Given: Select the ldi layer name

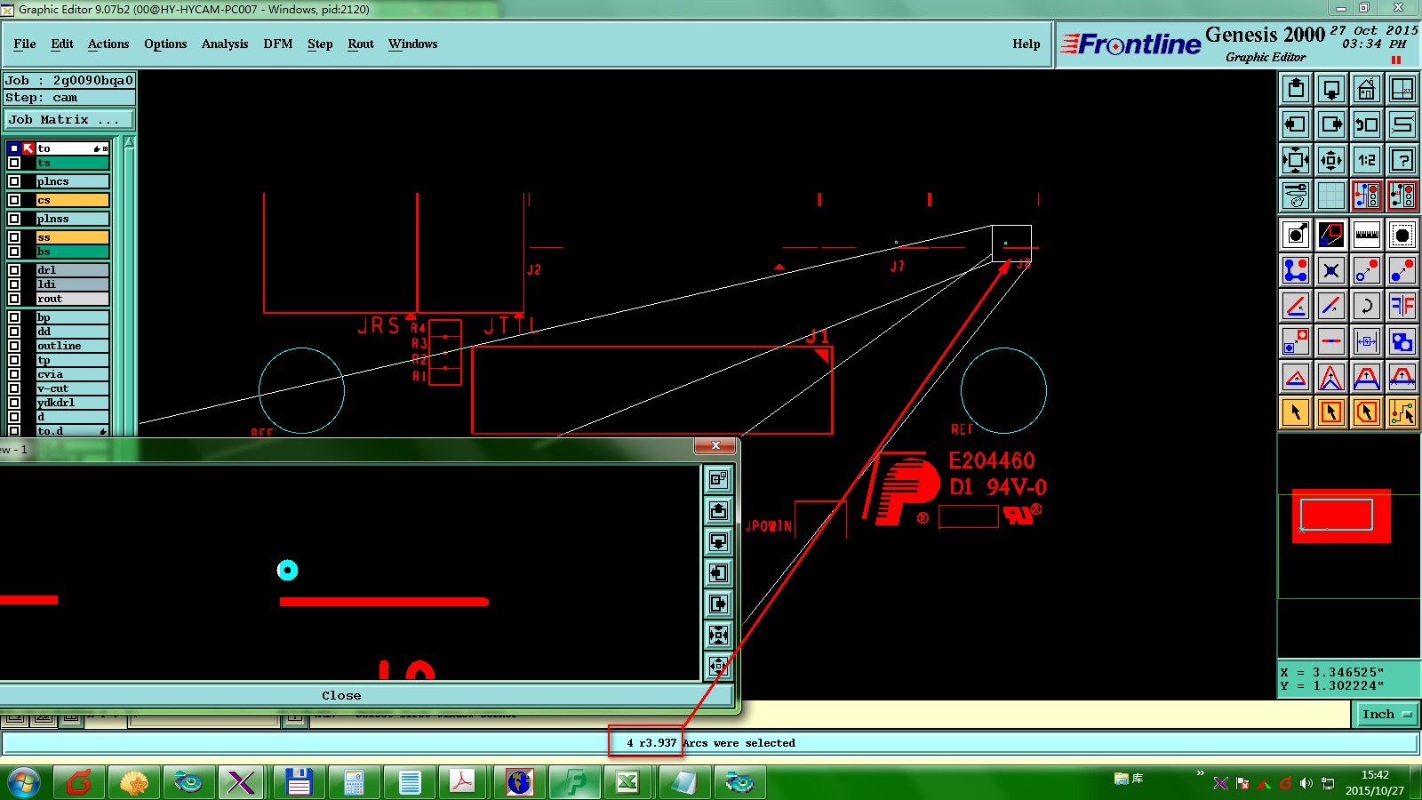Looking at the screenshot, I should (72, 284).
